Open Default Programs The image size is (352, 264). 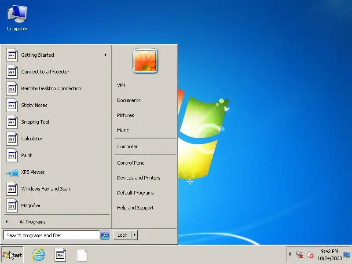click(x=145, y=193)
